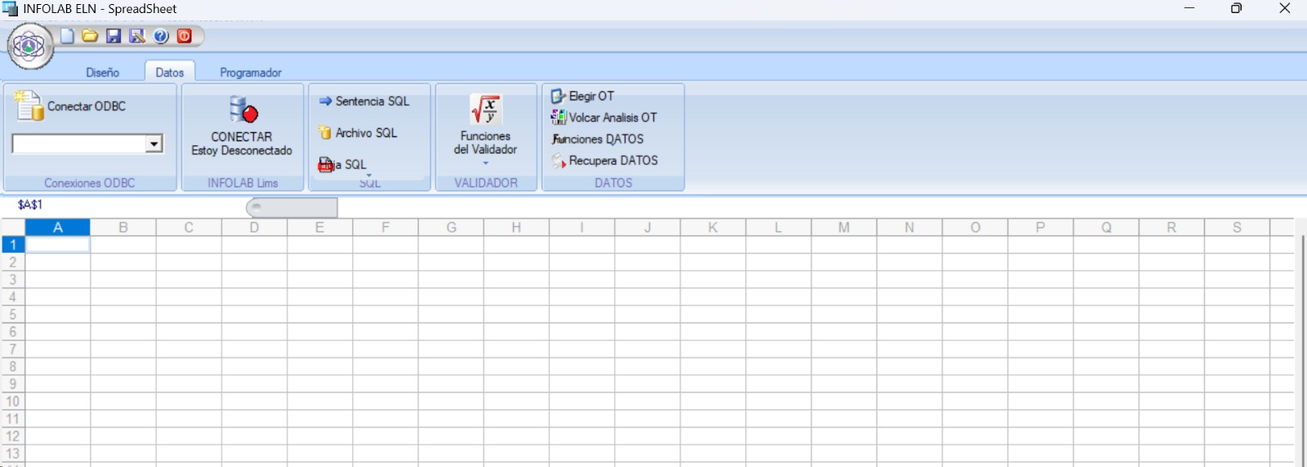Switch to the Diseño tab

(103, 73)
